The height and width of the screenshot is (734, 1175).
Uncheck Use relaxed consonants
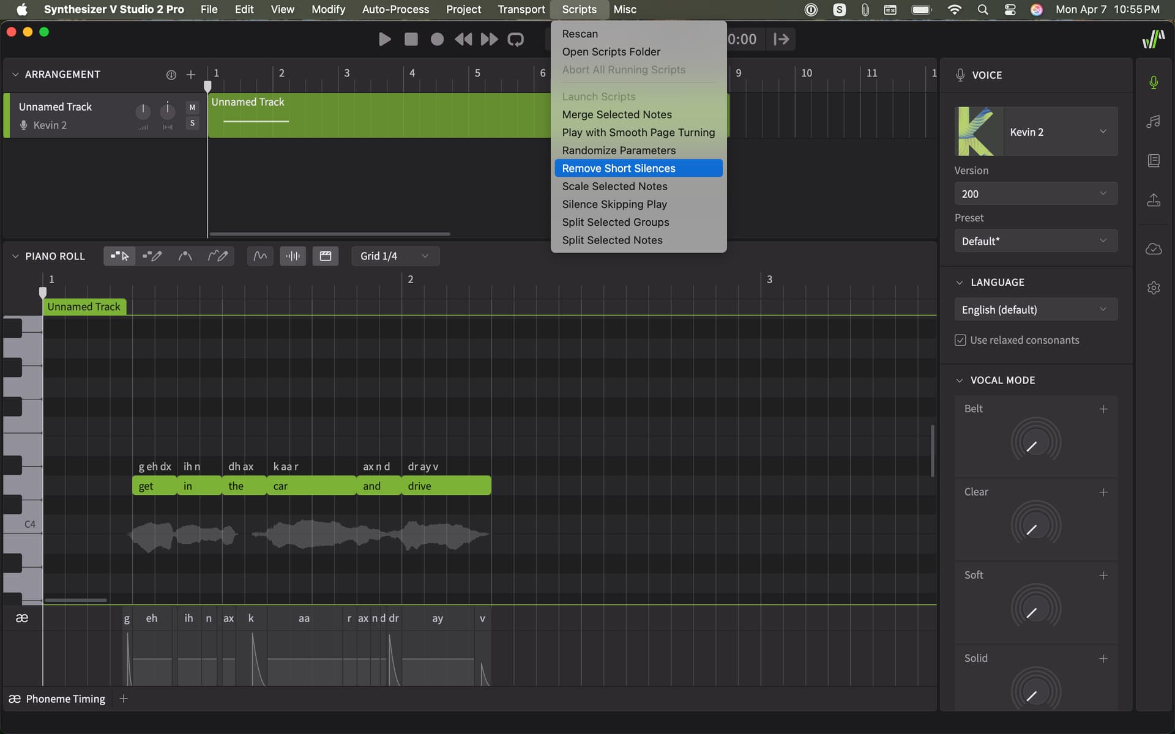[960, 340]
